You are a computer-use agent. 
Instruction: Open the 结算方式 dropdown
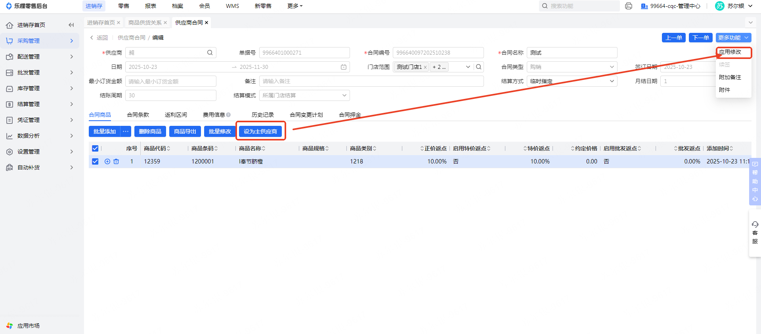pos(572,81)
